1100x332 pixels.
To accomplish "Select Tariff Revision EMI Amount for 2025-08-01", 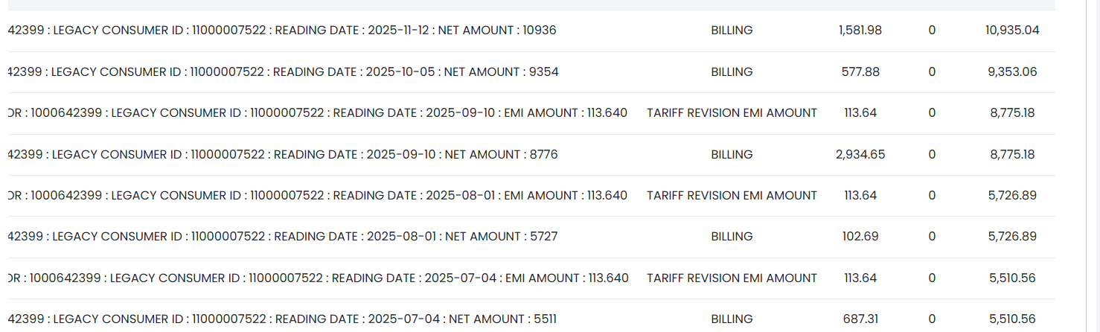I will coord(732,196).
